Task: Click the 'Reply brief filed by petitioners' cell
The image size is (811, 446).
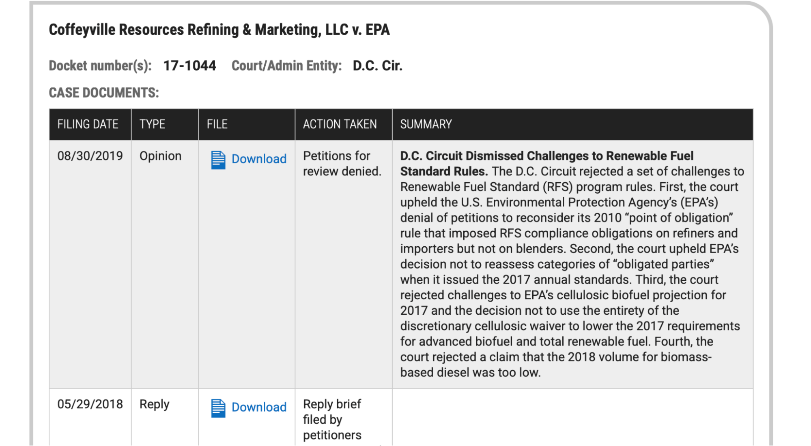Action: pyautogui.click(x=332, y=419)
